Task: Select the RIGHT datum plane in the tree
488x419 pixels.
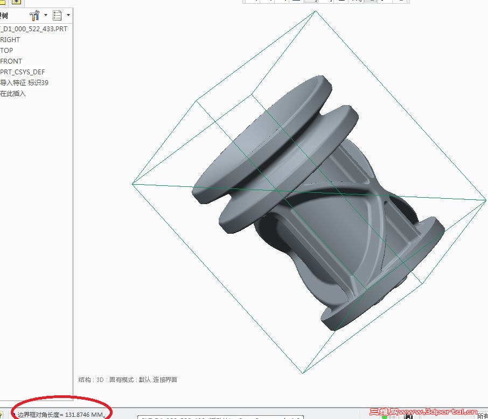Action: point(10,39)
